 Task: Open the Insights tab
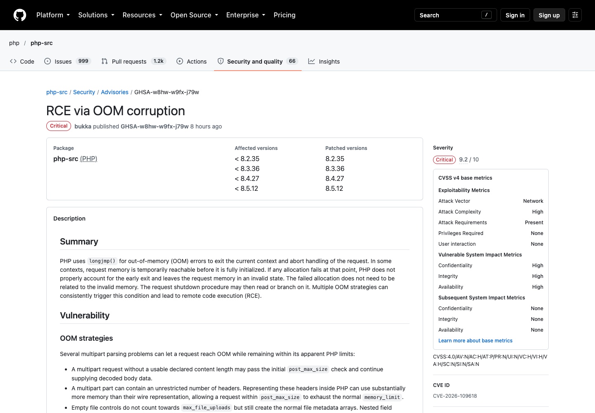point(324,61)
